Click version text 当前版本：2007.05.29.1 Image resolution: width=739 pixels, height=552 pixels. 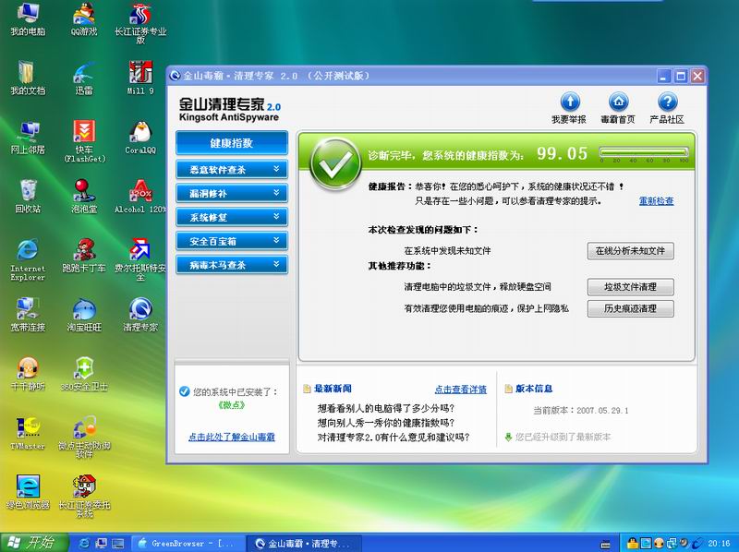(581, 410)
